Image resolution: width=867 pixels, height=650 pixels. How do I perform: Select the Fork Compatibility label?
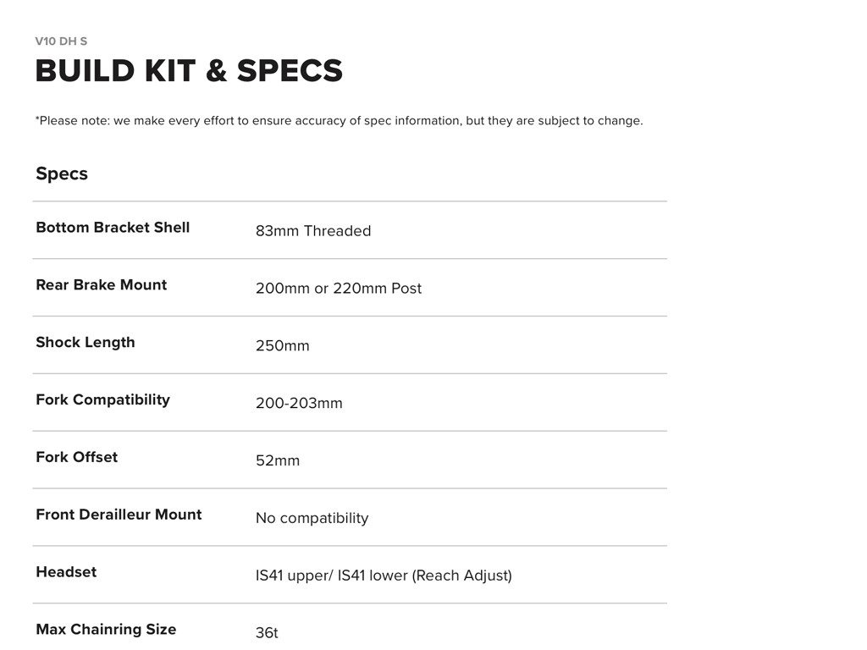(102, 399)
